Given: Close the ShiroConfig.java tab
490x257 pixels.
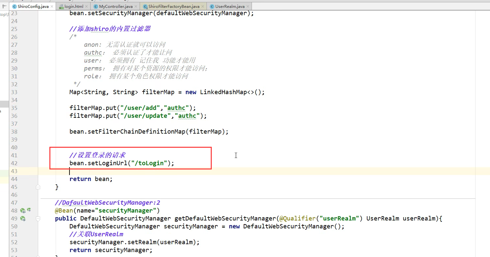Looking at the screenshot, I should pos(52,7).
